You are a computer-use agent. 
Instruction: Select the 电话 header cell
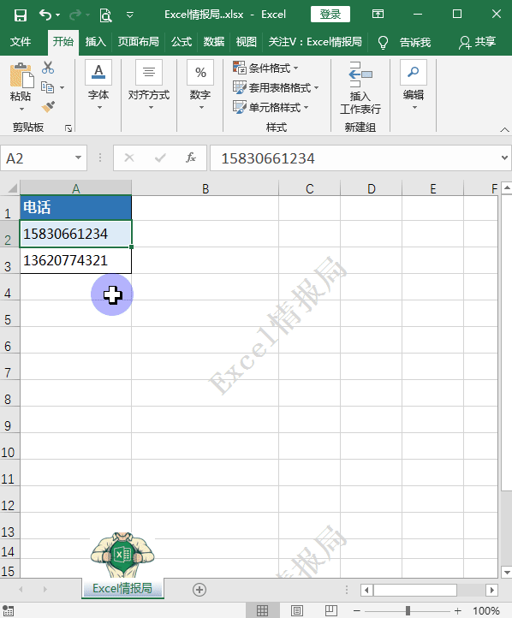point(75,207)
